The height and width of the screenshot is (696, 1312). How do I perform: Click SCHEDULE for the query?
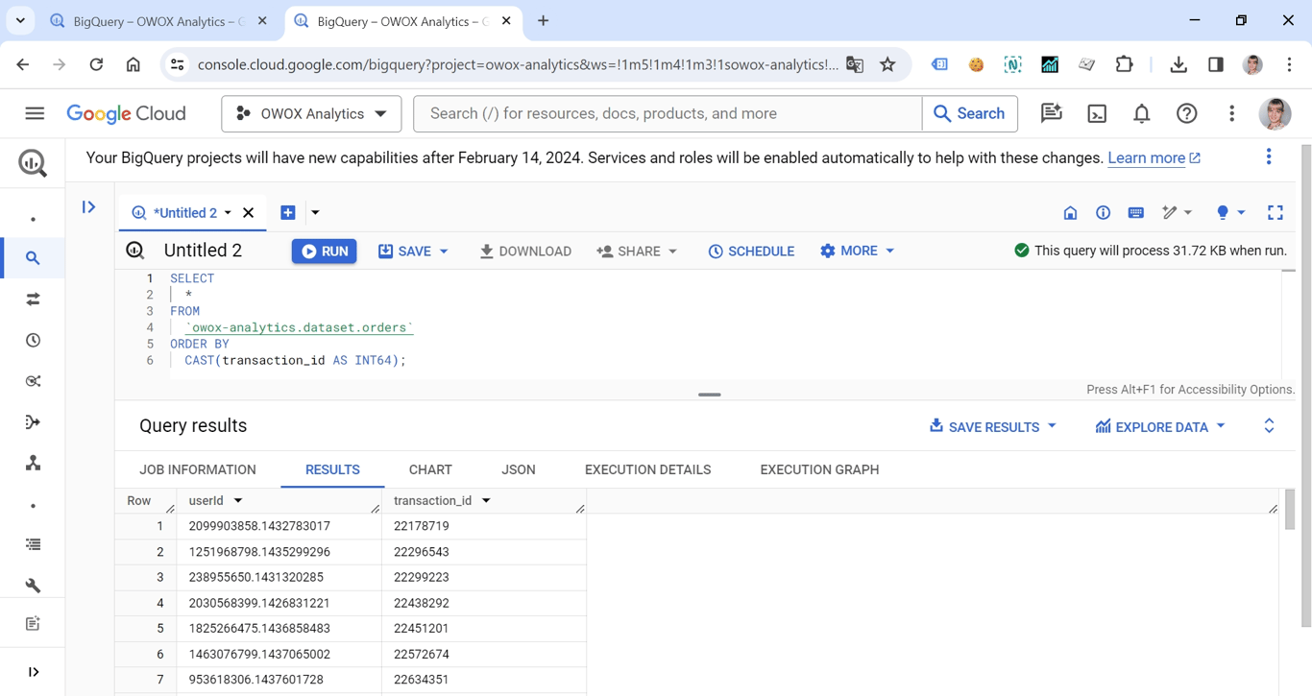coord(751,252)
